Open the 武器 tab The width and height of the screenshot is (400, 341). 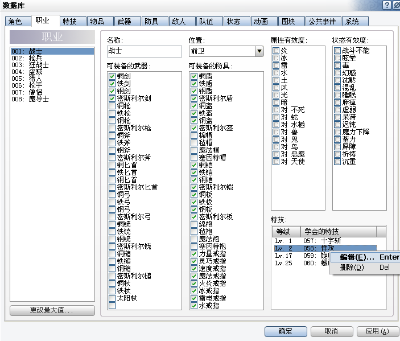click(x=127, y=21)
